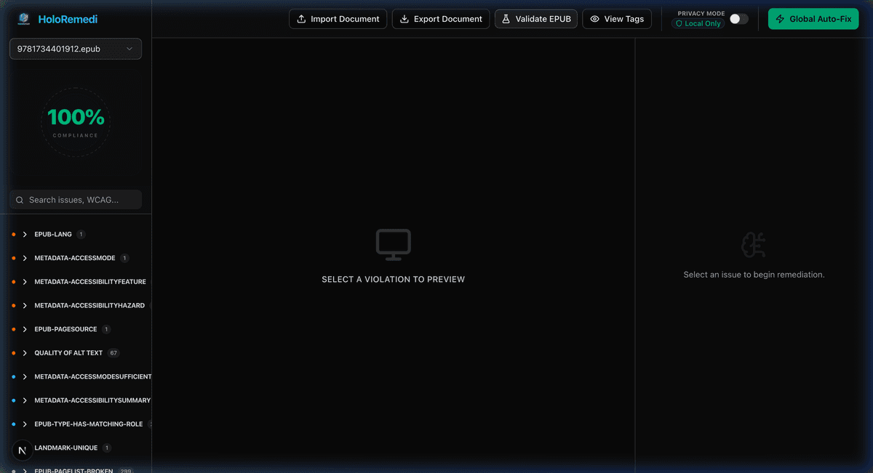
Task: Click the round N avatar badge
Action: [x=22, y=450]
